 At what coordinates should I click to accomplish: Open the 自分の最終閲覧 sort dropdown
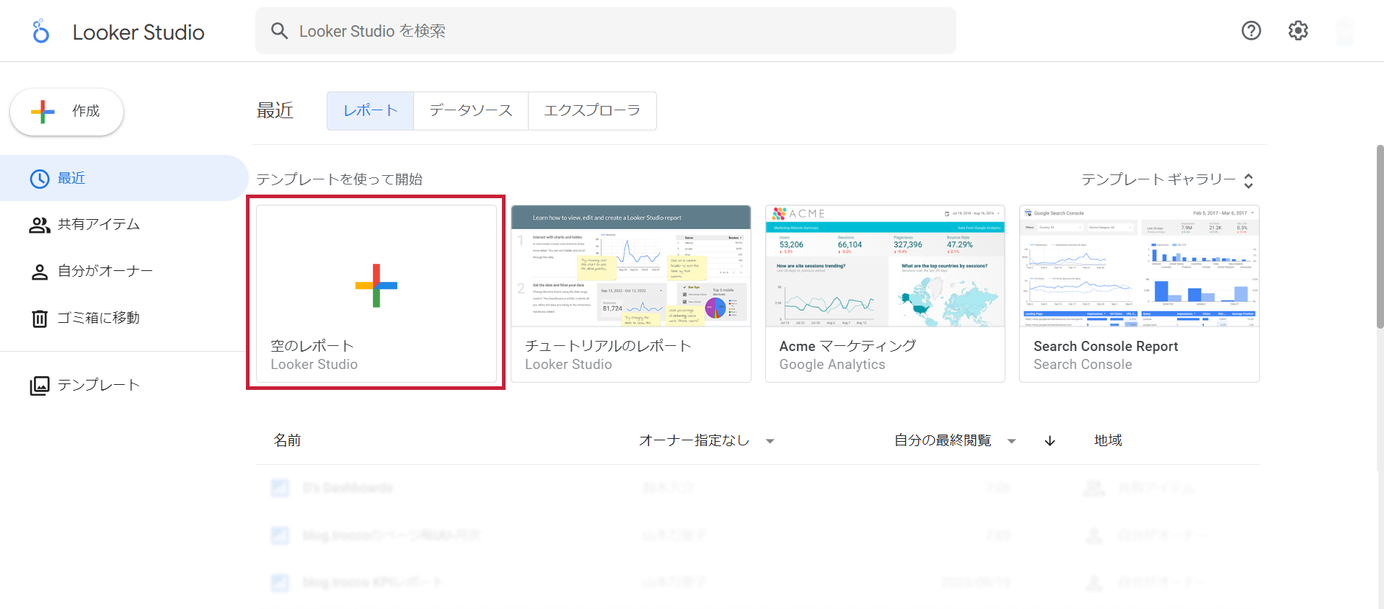coord(955,441)
